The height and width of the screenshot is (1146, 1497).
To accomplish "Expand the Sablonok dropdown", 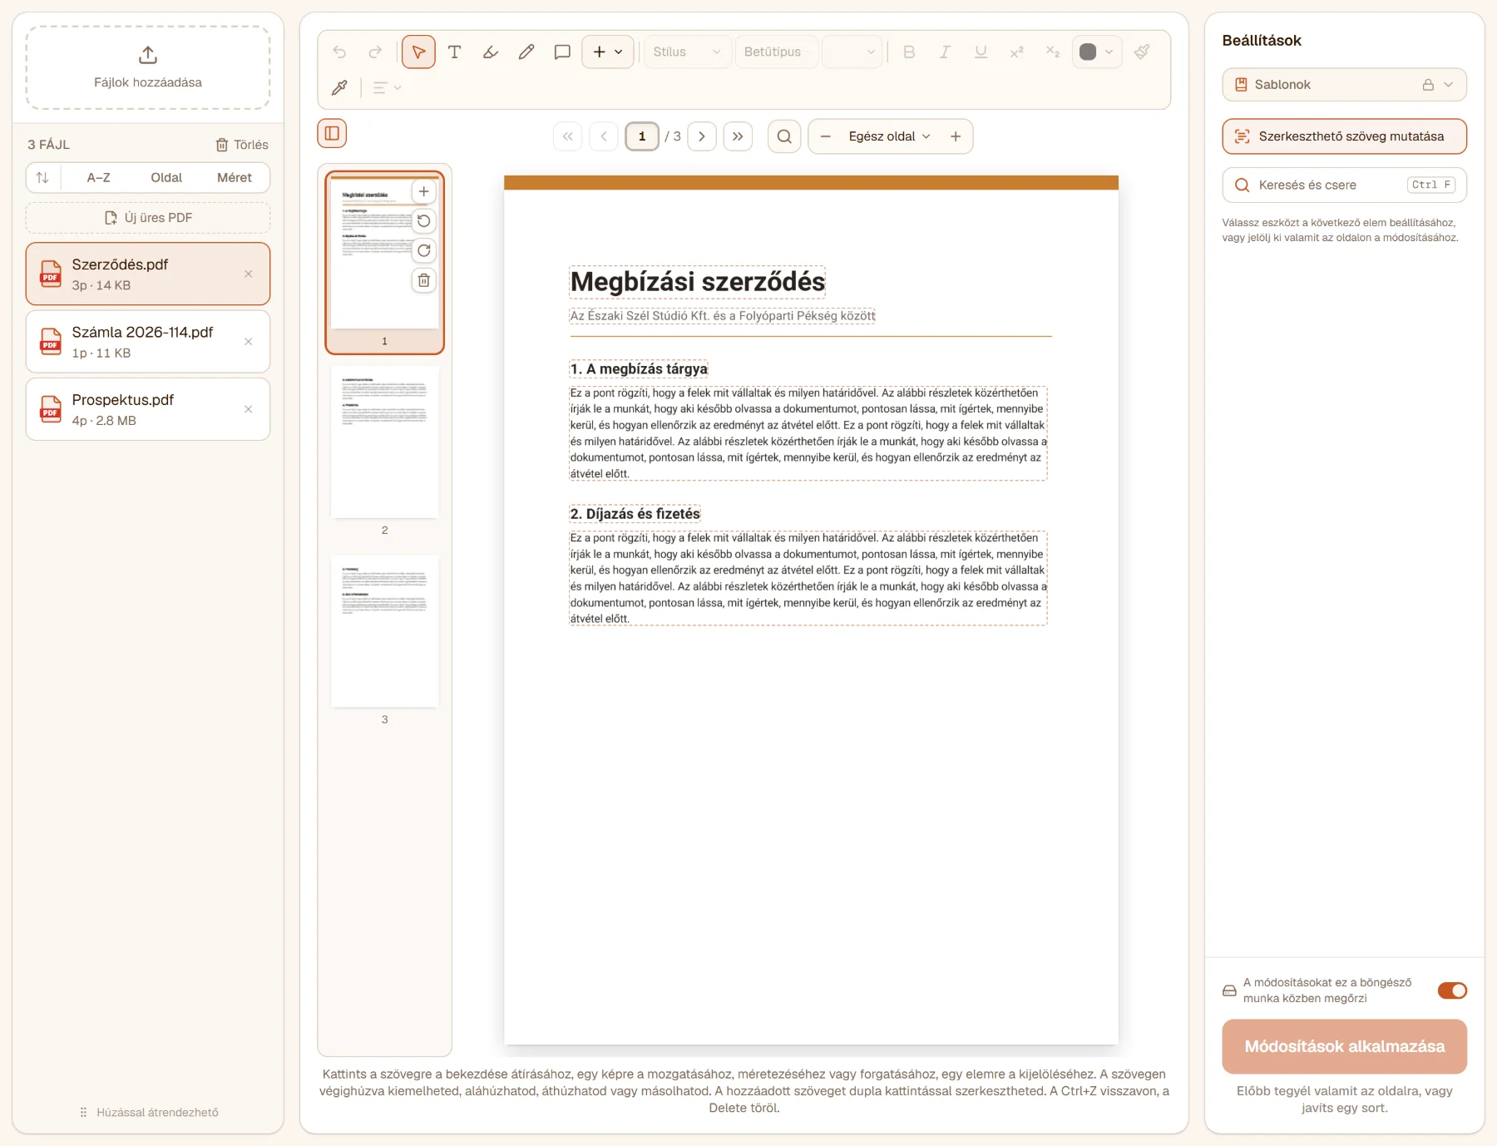I will coord(1344,85).
